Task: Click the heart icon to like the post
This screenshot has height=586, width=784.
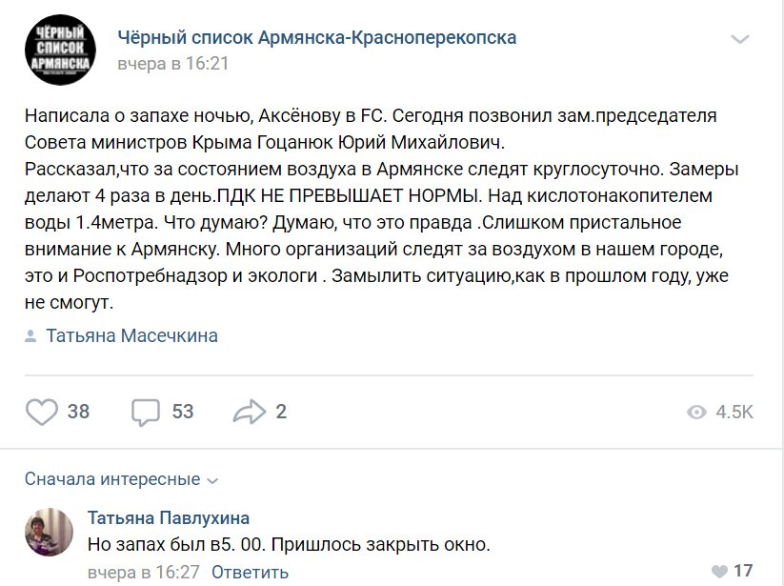Action: pyautogui.click(x=41, y=412)
